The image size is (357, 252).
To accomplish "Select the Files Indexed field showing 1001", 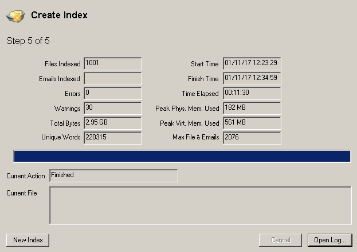I will point(112,63).
